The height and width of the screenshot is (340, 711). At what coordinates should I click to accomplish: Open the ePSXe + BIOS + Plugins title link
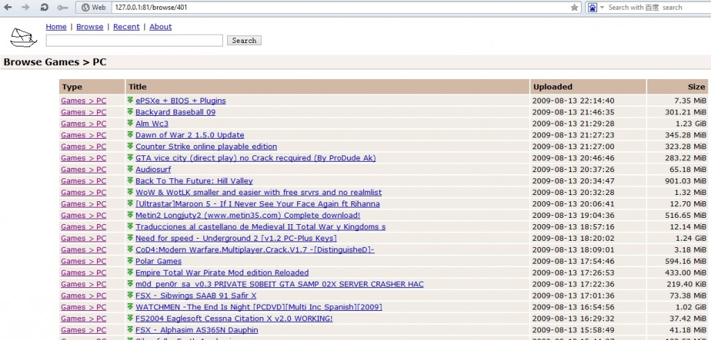181,101
